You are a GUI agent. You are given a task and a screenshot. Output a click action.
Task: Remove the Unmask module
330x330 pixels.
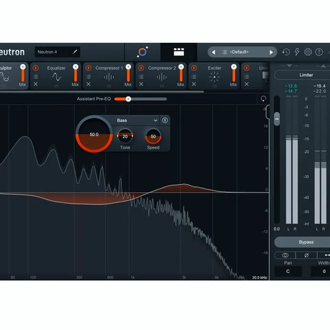click(247, 84)
